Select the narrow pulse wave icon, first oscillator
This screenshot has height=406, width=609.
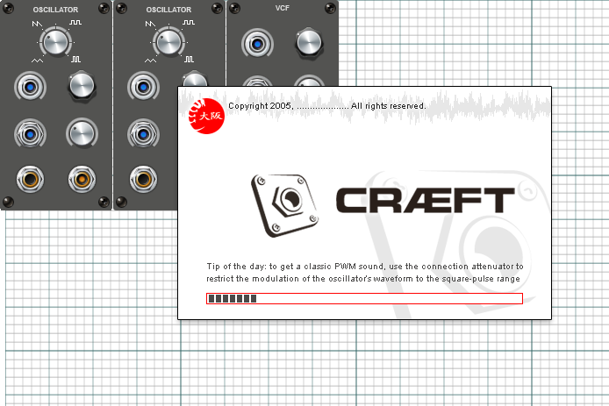tap(76, 59)
